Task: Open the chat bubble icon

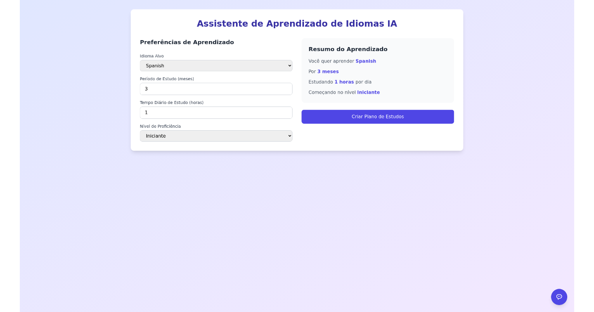Action: coord(559,297)
